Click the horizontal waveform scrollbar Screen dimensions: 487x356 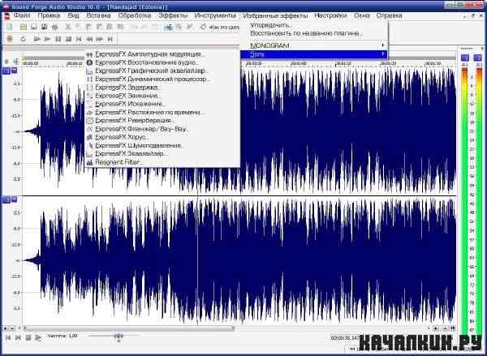pyautogui.click(x=128, y=328)
